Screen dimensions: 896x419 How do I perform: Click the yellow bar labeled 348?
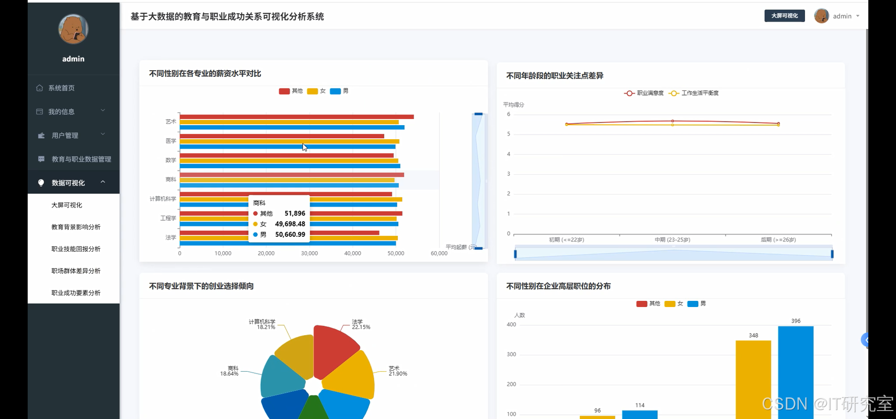(753, 380)
